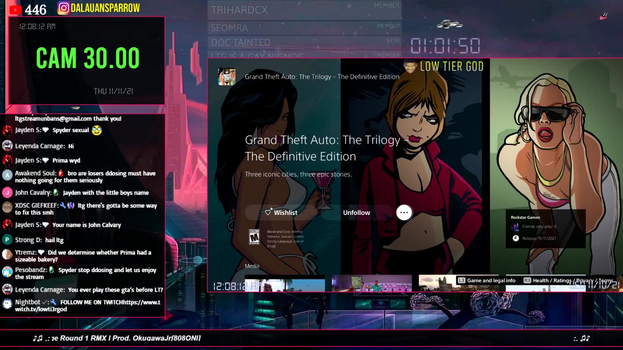Click Ytremz's chat avatar
The height and width of the screenshot is (350, 623).
[7, 254]
